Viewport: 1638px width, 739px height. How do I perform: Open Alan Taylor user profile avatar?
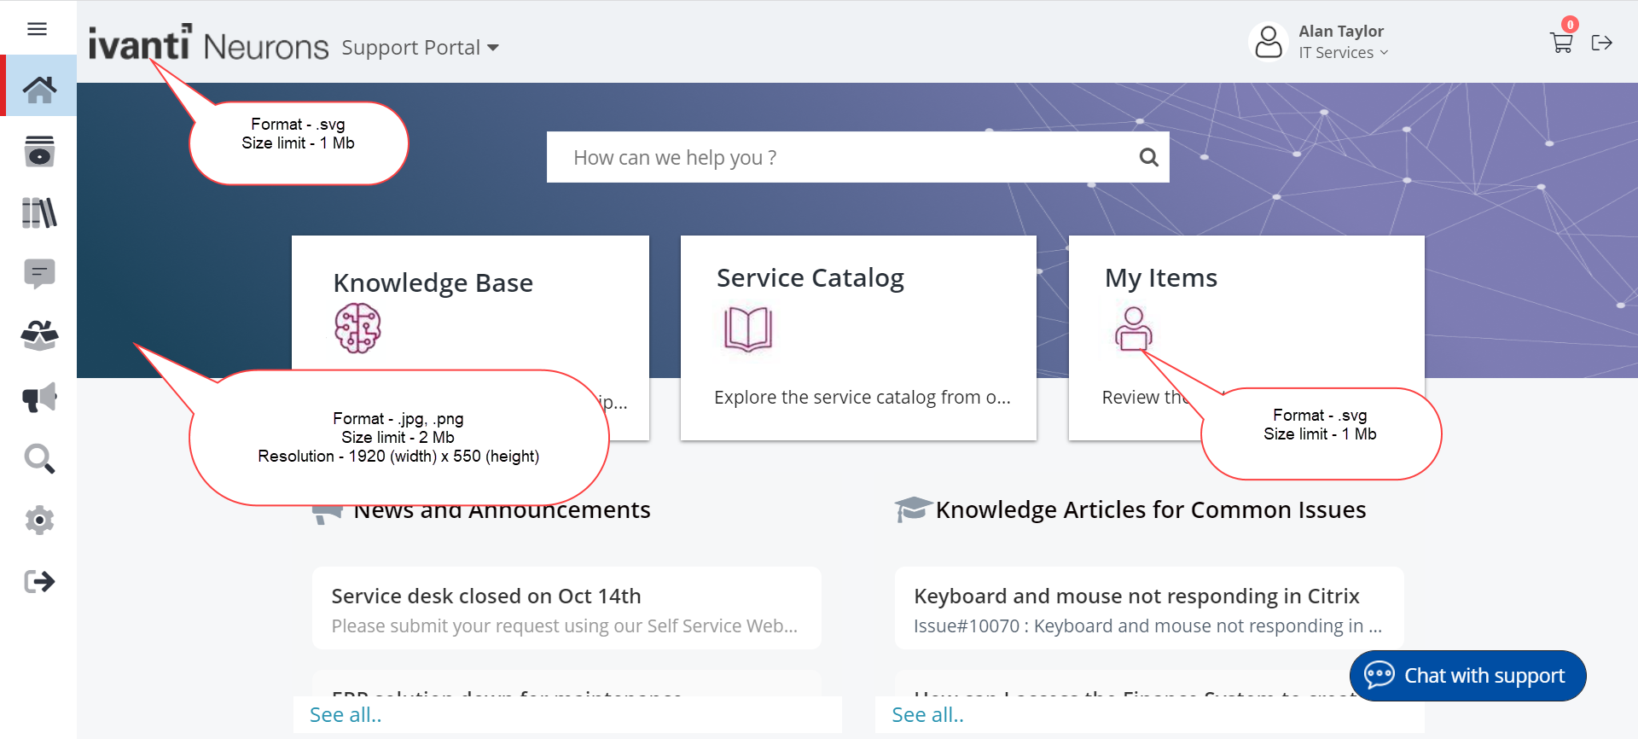1269,42
